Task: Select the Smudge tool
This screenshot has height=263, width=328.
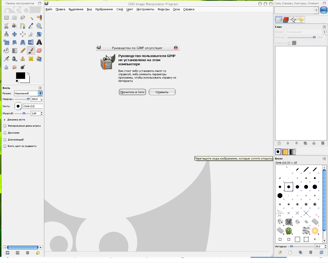Action: [15, 67]
